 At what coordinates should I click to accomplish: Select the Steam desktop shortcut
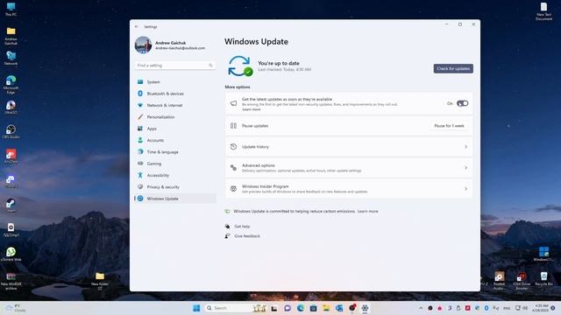11,206
